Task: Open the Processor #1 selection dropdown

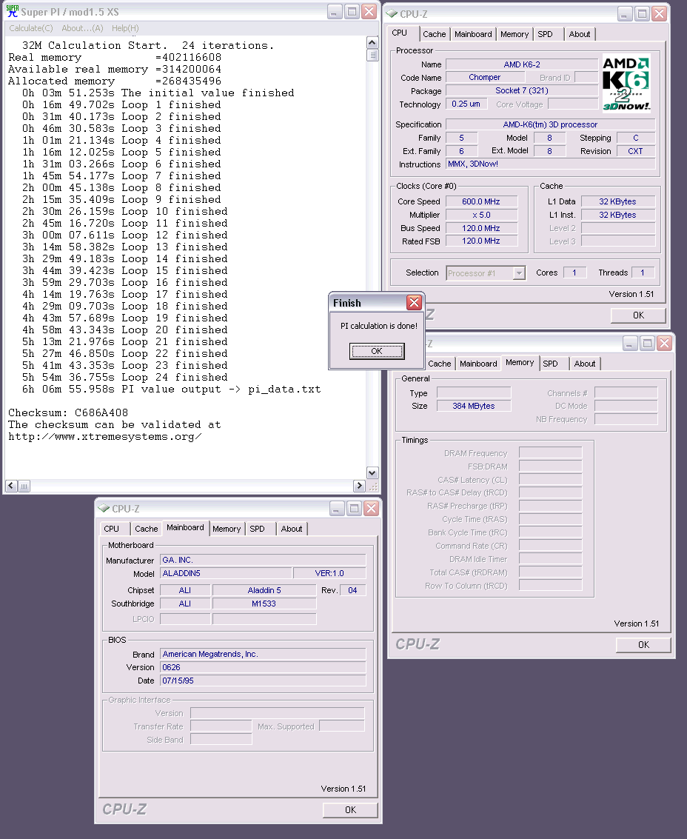Action: [519, 273]
